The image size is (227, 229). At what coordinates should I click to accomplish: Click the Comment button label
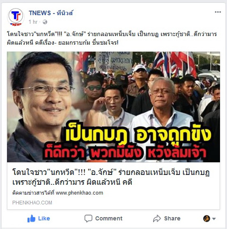109,218
